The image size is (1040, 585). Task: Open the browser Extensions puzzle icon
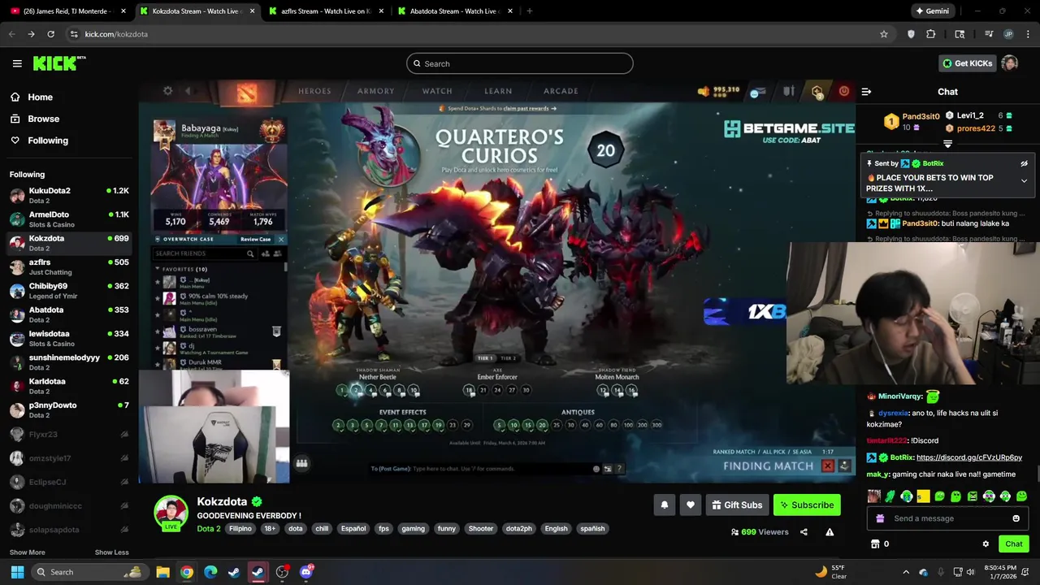pyautogui.click(x=931, y=34)
